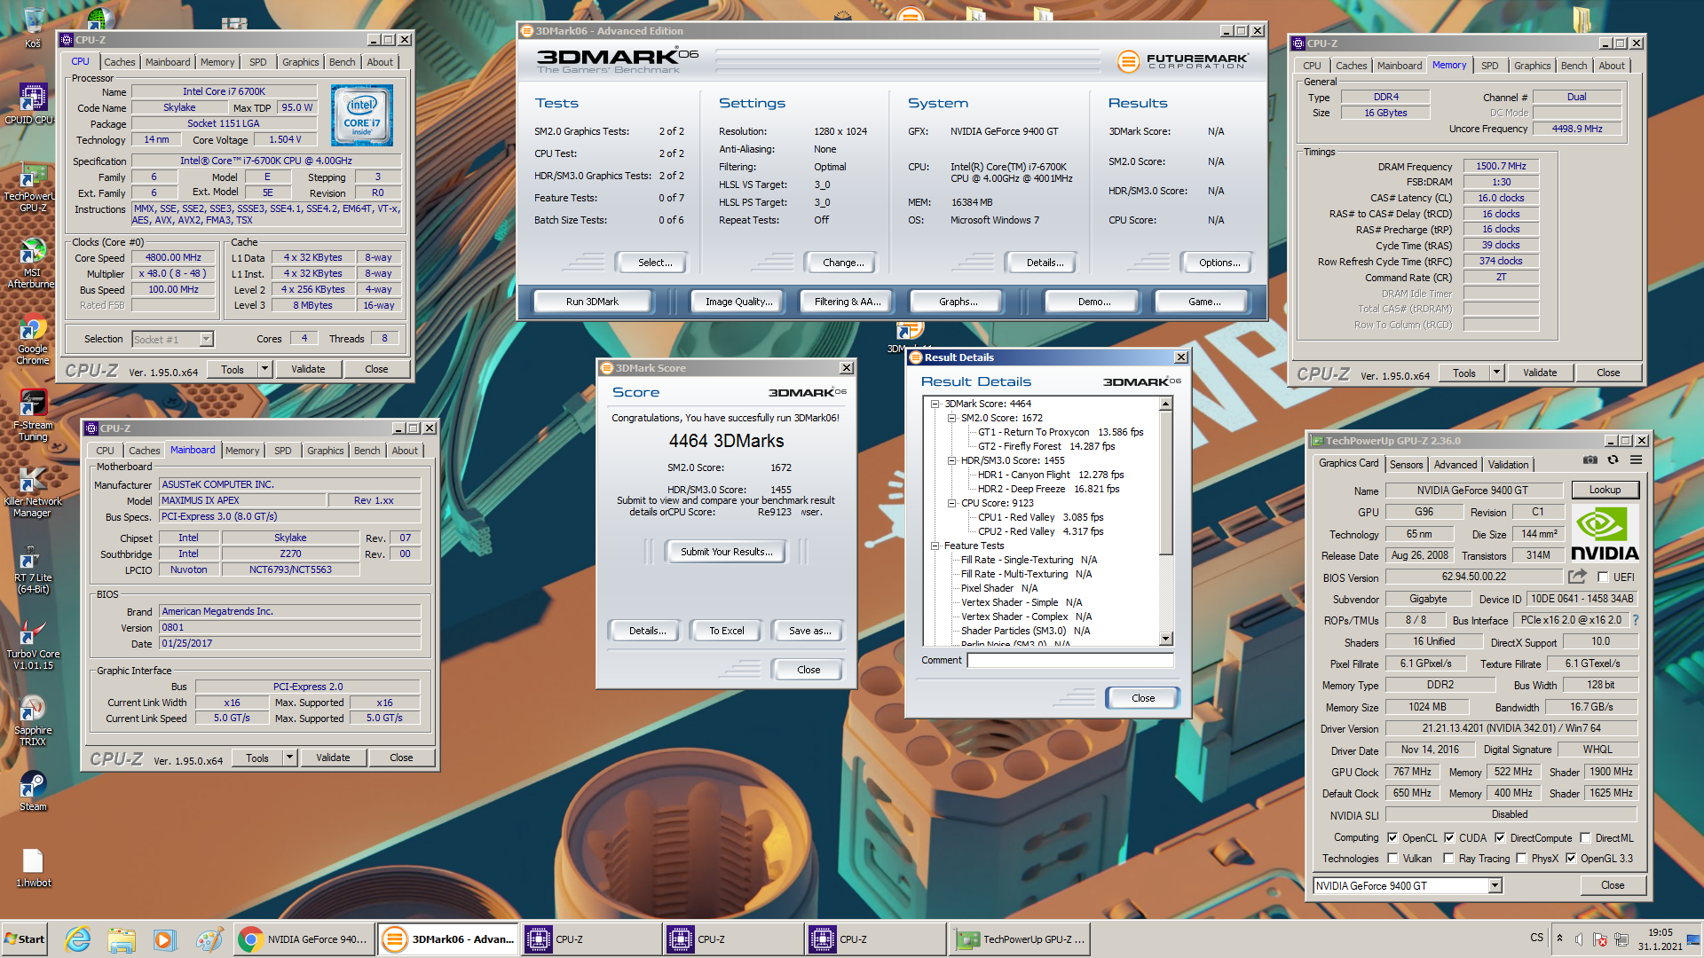Toggle the PhysX checkbox
Viewport: 1704px width, 958px height.
(1521, 858)
